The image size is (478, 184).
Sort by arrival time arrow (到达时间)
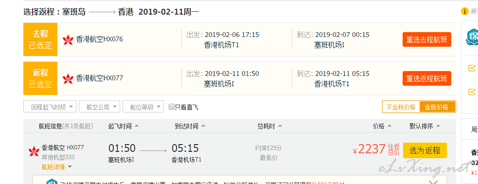pyautogui.click(x=203, y=126)
